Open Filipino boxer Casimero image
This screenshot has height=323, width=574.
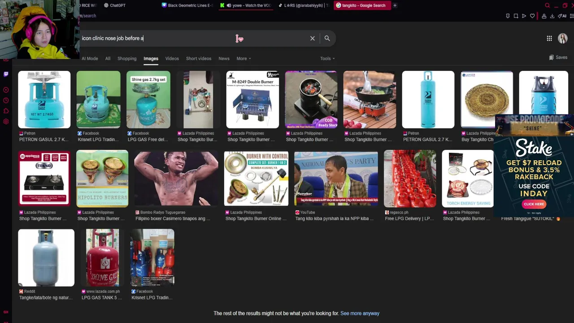point(176,179)
